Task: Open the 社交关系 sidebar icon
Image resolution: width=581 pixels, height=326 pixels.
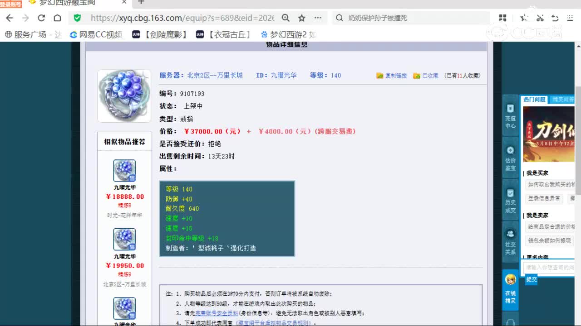Action: click(x=510, y=242)
